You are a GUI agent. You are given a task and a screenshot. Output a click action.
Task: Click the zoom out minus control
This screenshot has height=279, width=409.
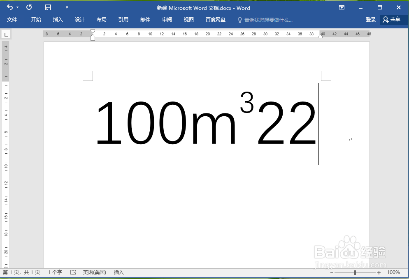(x=332, y=272)
